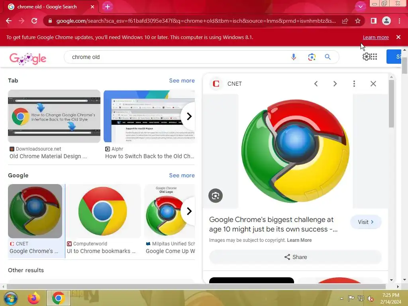This screenshot has width=408, height=306.
Task: Show next image in preview panel
Action: [x=335, y=84]
